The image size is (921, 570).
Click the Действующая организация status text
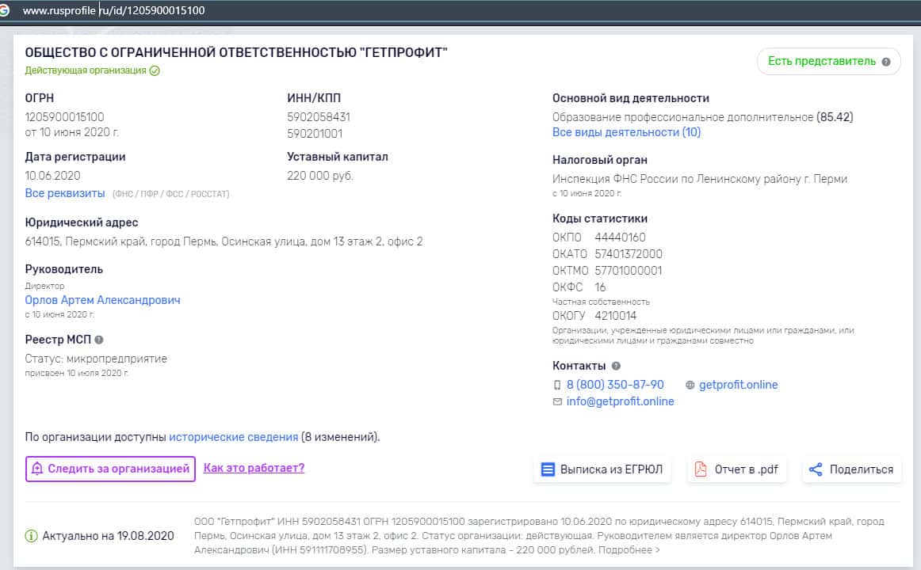coord(85,71)
